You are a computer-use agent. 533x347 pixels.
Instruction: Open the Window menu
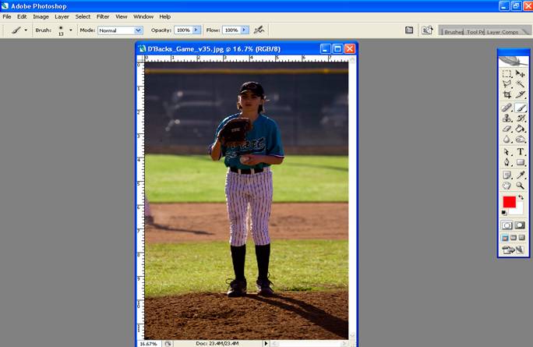(x=143, y=16)
